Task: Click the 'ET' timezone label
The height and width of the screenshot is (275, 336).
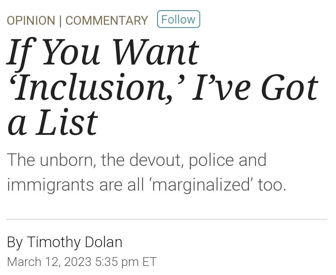Action: [x=149, y=262]
